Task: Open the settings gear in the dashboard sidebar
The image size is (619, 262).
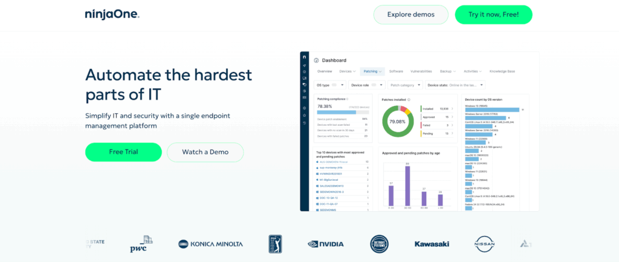Action: click(x=305, y=108)
